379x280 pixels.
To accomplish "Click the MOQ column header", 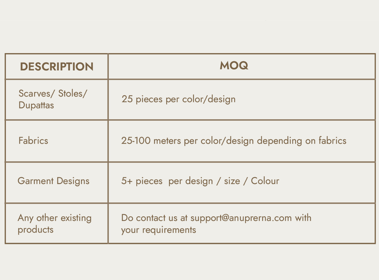I will 234,66.
